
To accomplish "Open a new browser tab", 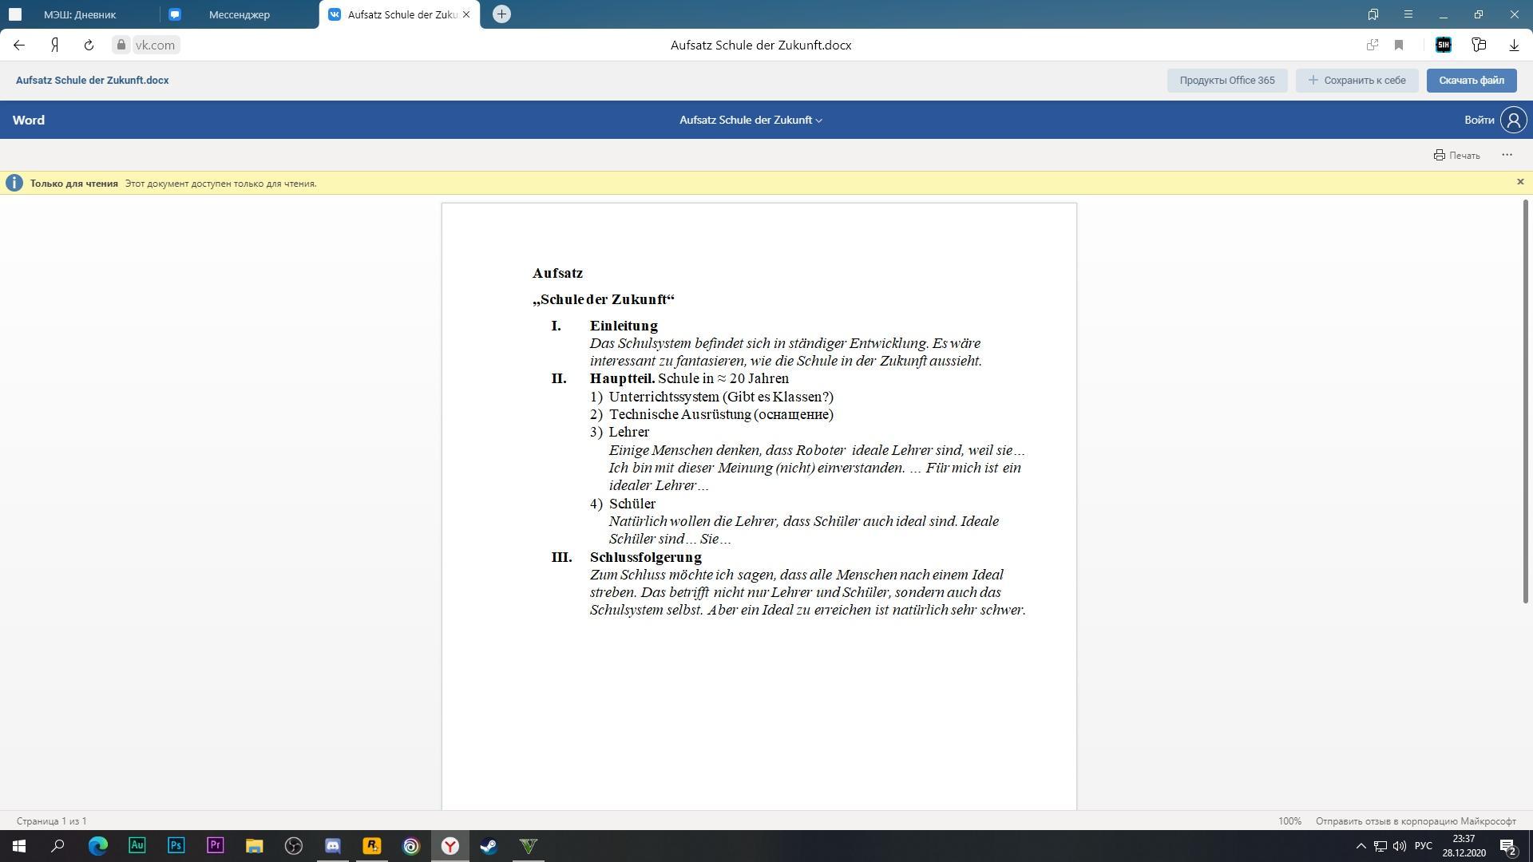I will click(x=501, y=14).
